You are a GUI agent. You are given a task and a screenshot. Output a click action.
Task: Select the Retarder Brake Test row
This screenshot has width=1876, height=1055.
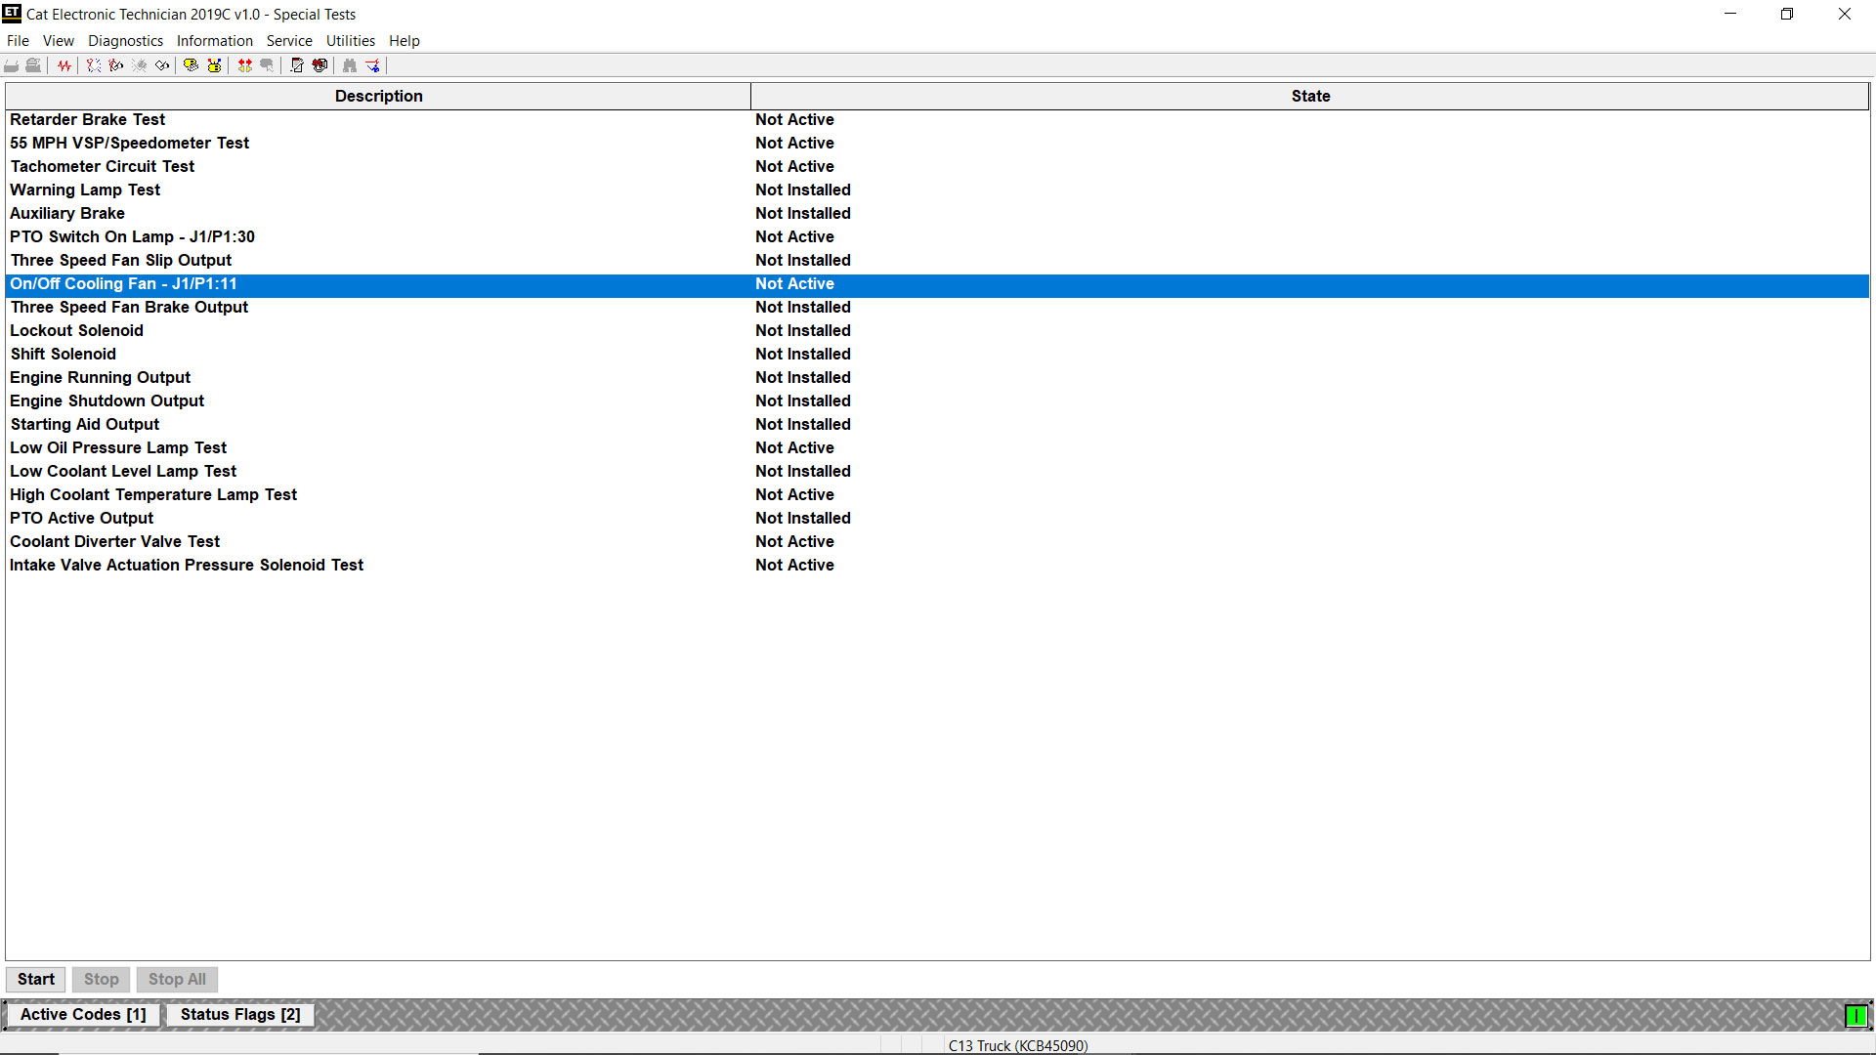coord(88,119)
